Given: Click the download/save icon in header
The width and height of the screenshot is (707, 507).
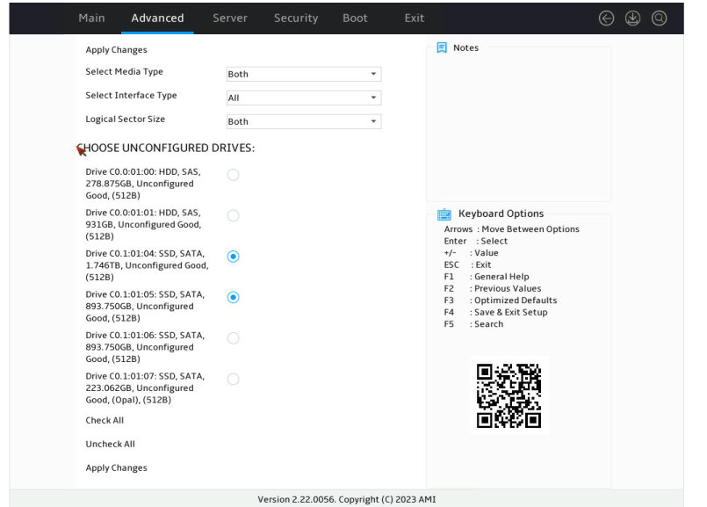Looking at the screenshot, I should (x=632, y=18).
